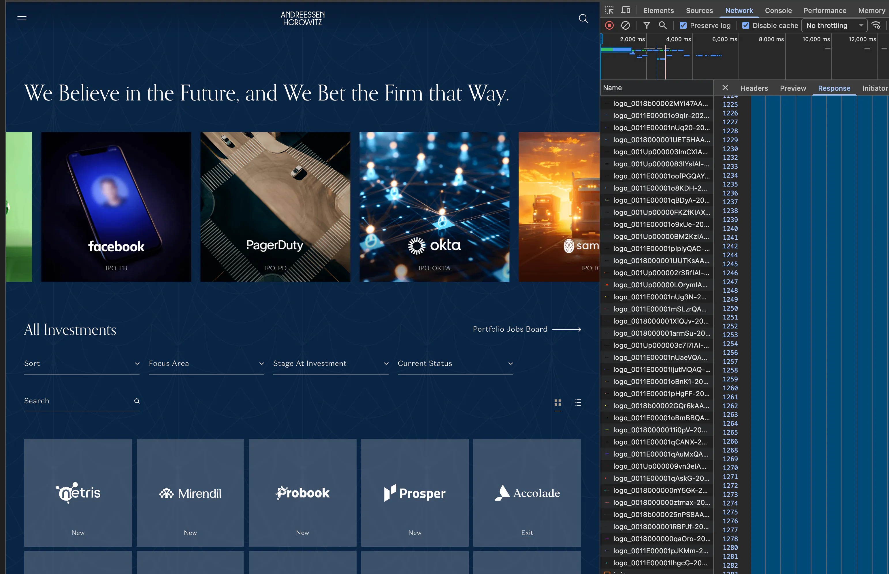The image size is (889, 574).
Task: Open the Facebook IPO card
Action: click(116, 207)
